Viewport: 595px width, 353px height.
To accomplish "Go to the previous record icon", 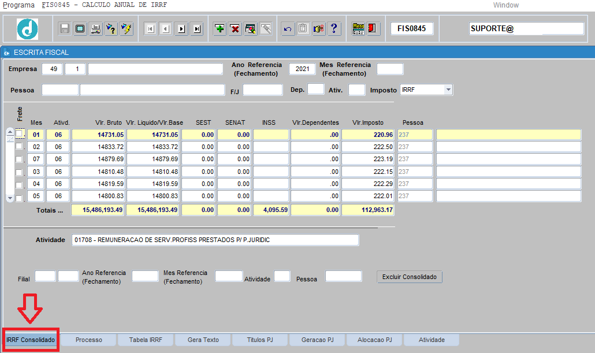I will coord(166,29).
